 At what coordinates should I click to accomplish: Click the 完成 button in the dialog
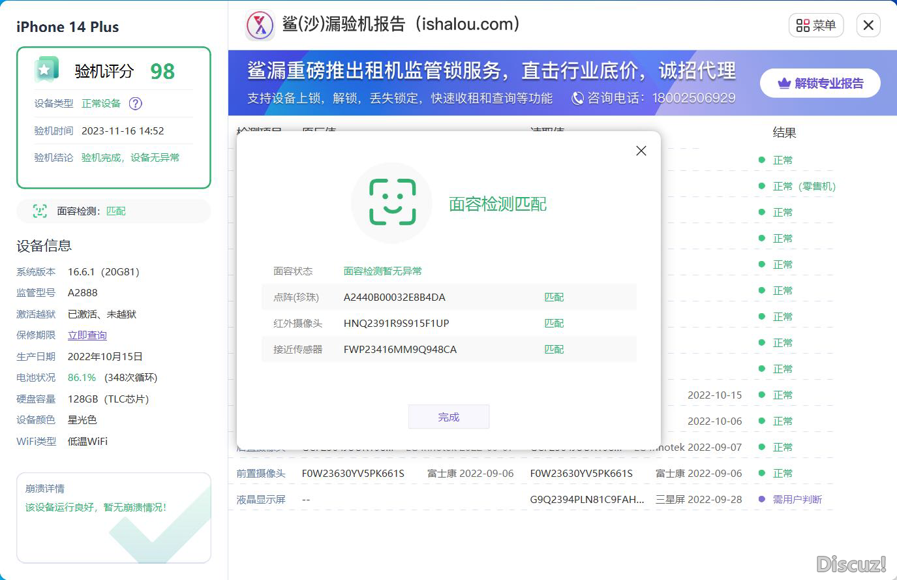449,417
